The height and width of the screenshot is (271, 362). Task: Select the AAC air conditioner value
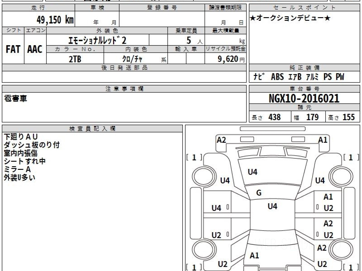click(35, 49)
